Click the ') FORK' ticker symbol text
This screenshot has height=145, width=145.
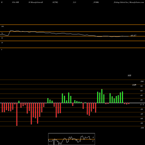tap(96, 2)
